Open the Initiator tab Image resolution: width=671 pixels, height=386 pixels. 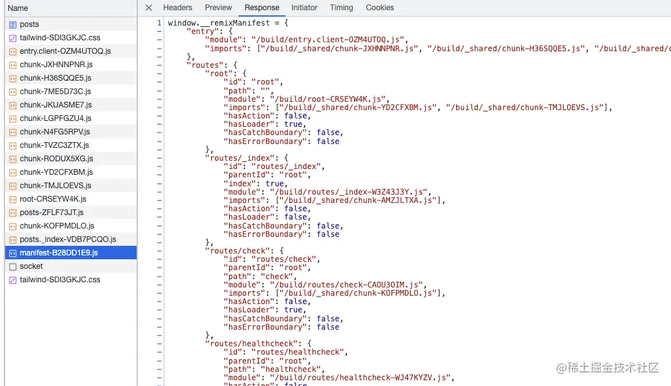[304, 8]
